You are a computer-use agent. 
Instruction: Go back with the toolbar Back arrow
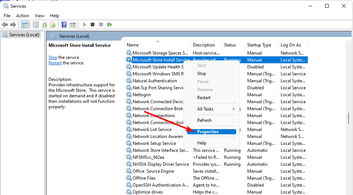(x=5, y=25)
